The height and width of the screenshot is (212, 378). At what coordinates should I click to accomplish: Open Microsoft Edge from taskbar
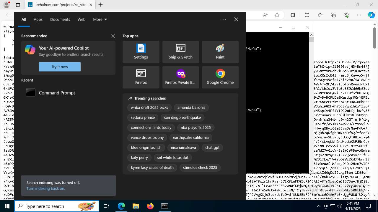pos(121,206)
